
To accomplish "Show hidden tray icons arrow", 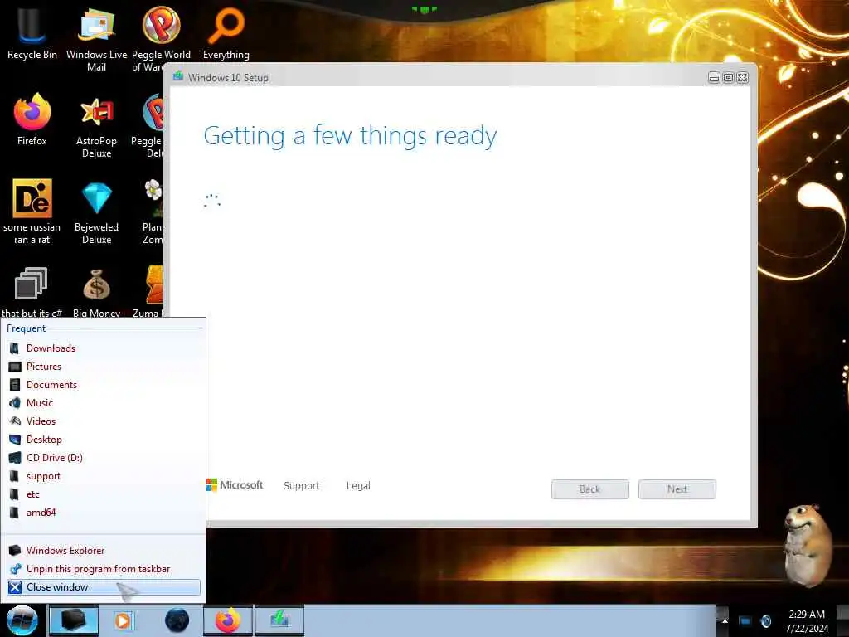I will 724,620.
